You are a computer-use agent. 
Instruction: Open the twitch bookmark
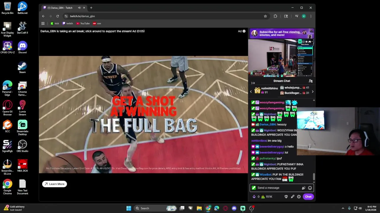[68, 23]
